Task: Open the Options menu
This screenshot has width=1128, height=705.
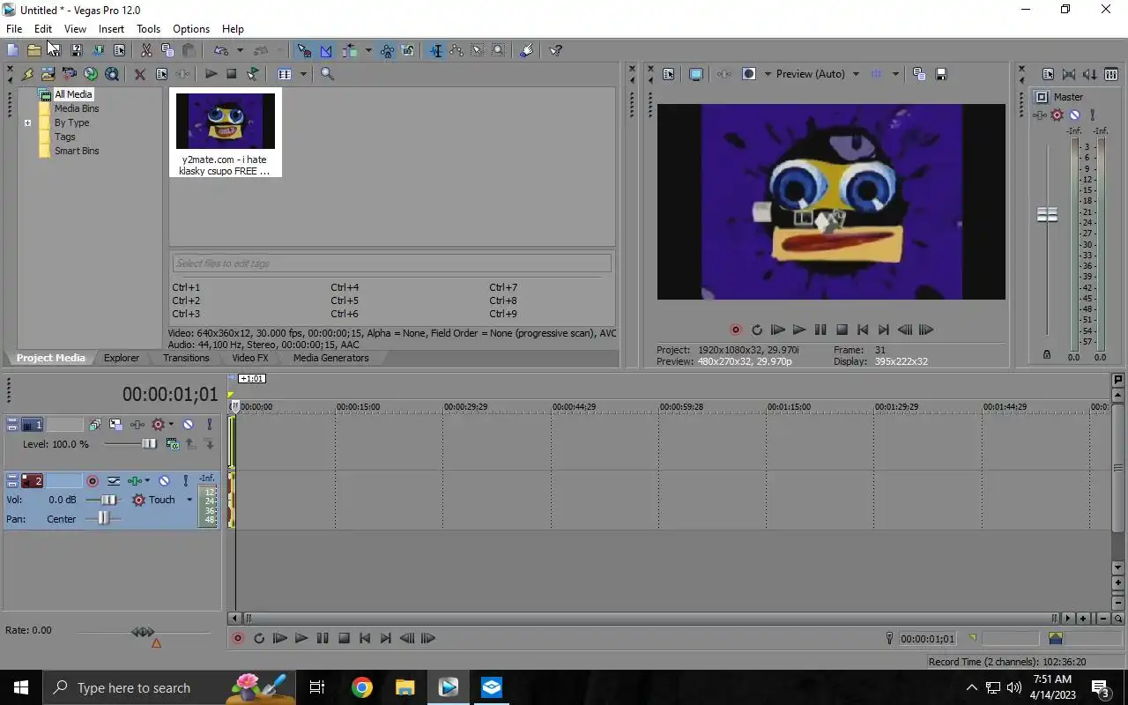Action: (x=191, y=29)
